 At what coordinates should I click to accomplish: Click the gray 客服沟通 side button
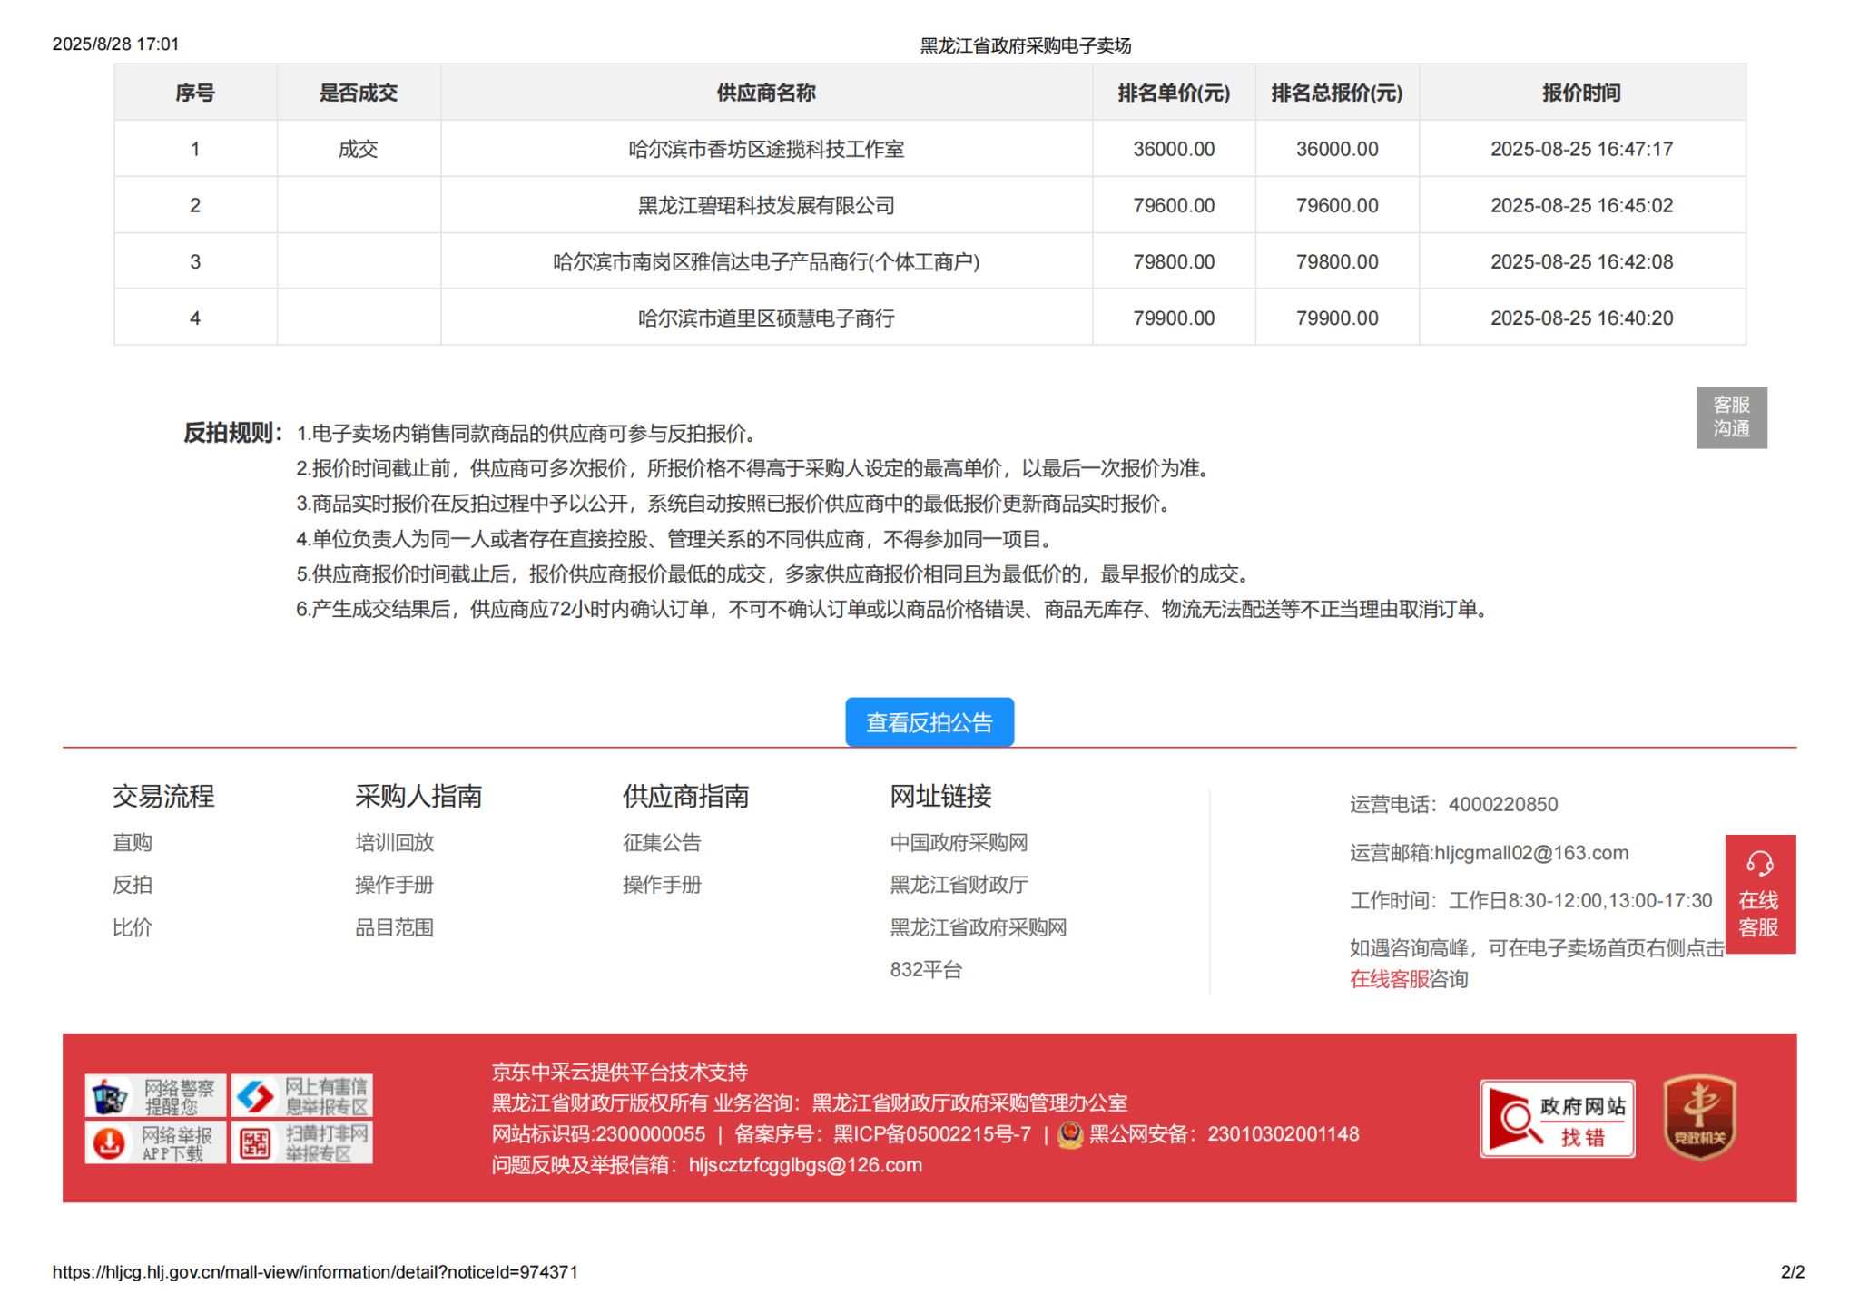tap(1731, 417)
